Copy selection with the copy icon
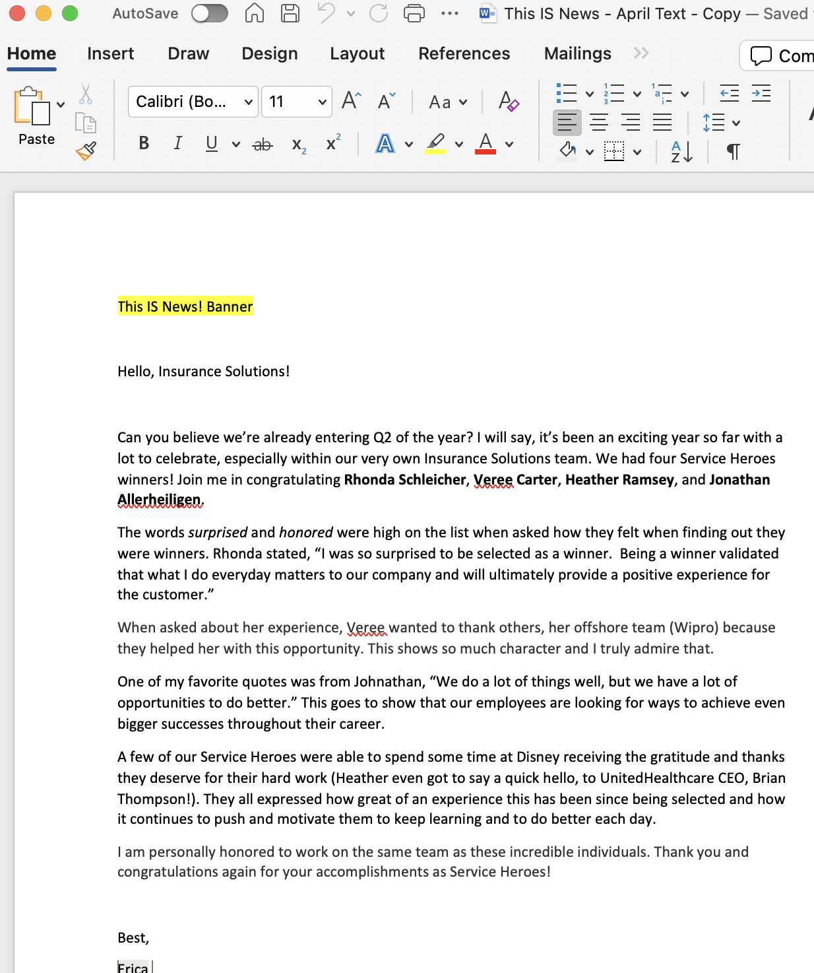The width and height of the screenshot is (814, 973). coord(86,123)
